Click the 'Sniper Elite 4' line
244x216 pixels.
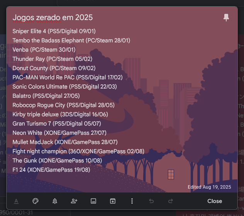(x=54, y=31)
